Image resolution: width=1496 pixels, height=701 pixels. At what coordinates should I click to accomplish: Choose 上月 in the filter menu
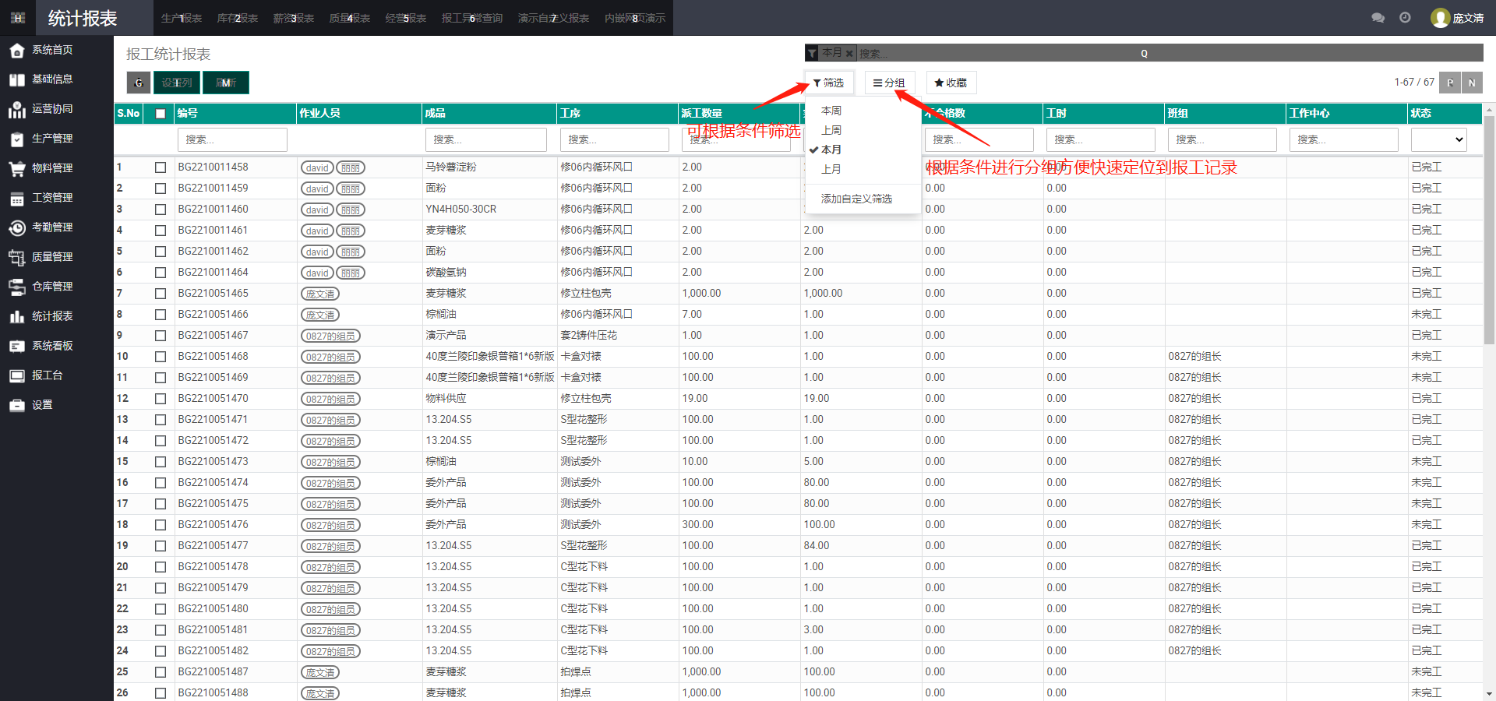tap(831, 169)
